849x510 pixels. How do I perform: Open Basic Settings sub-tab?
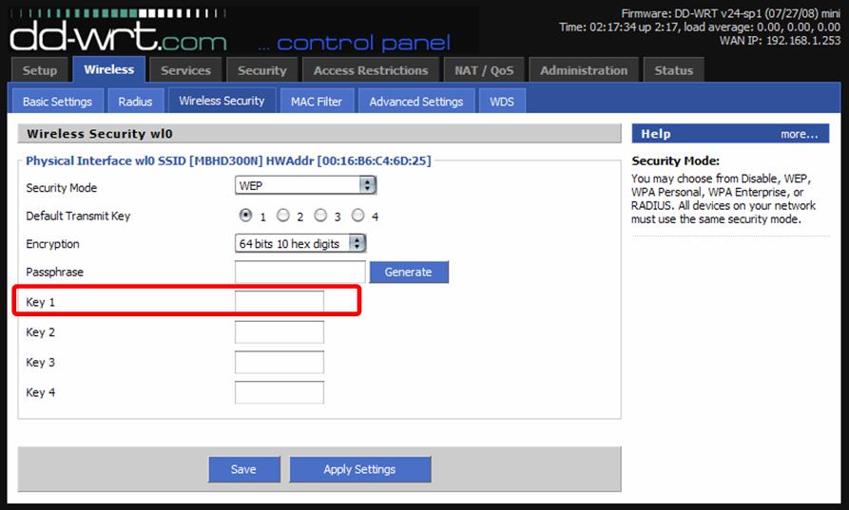tap(57, 101)
